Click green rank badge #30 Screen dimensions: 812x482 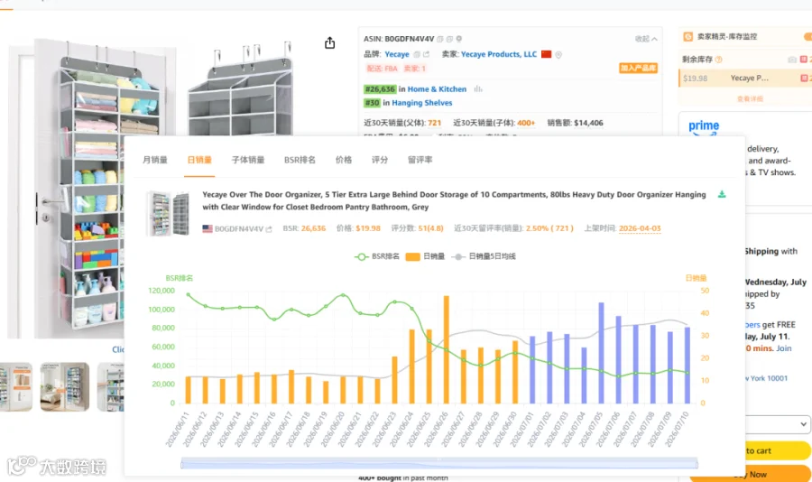point(372,103)
